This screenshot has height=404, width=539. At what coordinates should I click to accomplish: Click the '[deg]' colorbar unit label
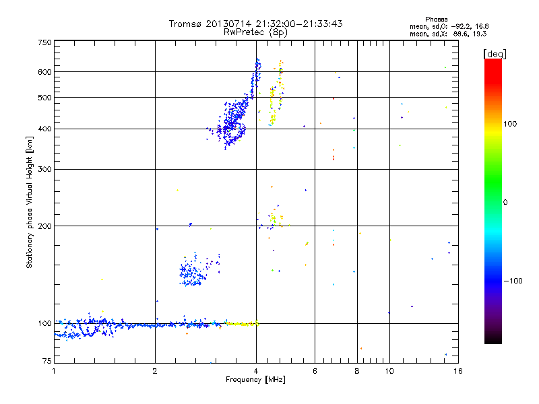pyautogui.click(x=495, y=54)
